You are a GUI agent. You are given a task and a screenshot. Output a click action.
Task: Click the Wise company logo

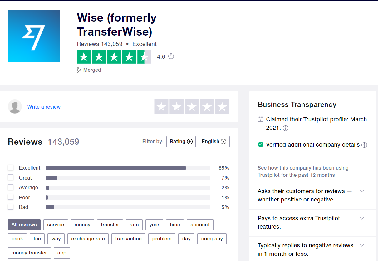click(34, 36)
